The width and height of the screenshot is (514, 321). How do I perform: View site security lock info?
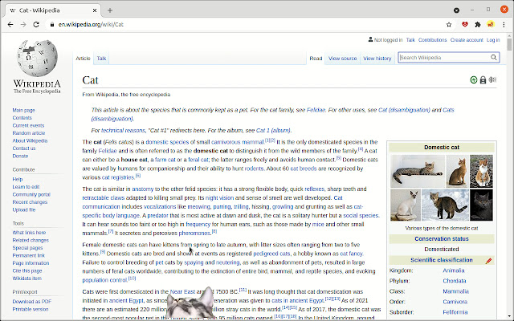click(51, 25)
